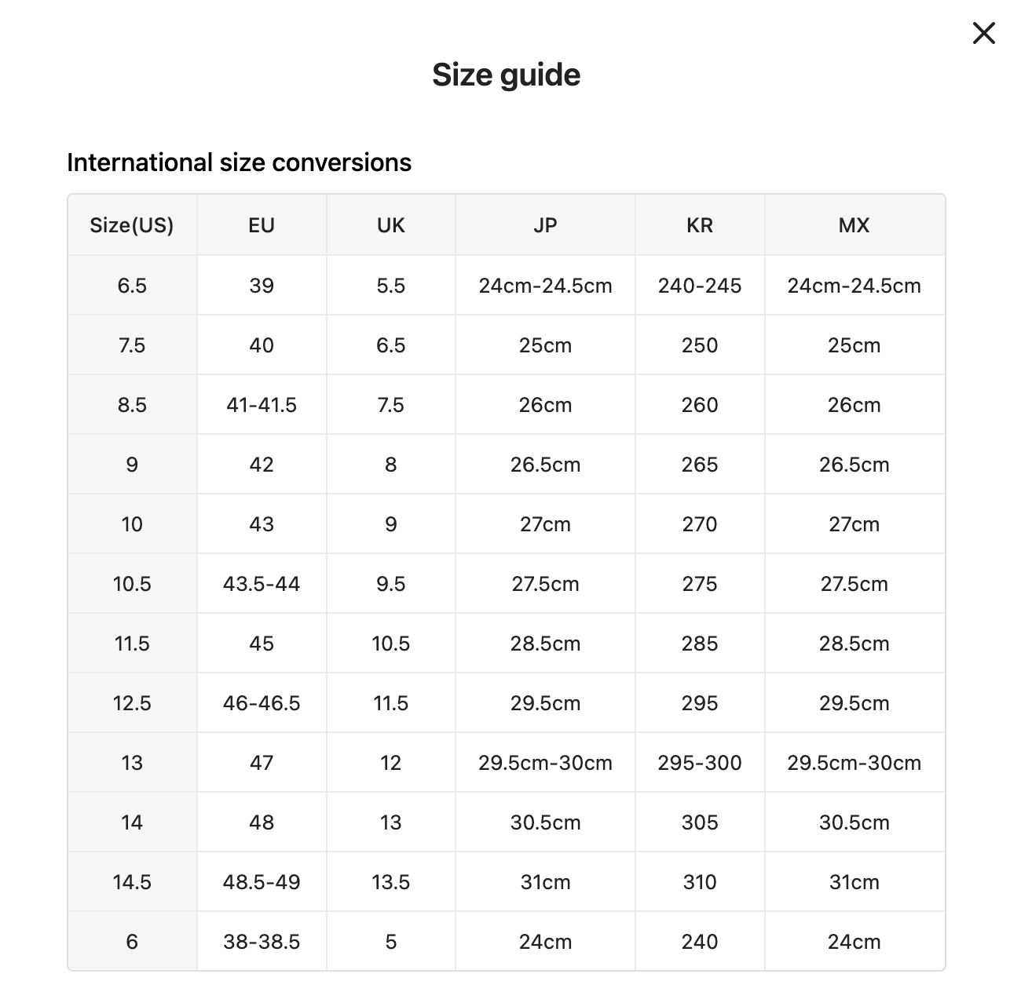The image size is (1010, 992).
Task: Click EU size 46-46.5 cell
Action: pos(262,703)
